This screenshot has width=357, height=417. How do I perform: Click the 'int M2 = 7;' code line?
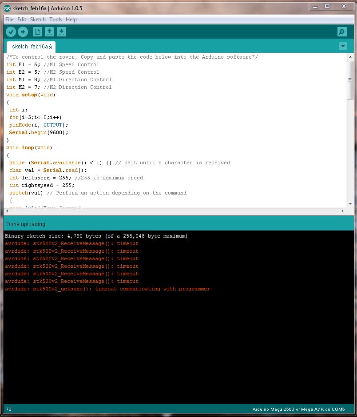tap(59, 87)
